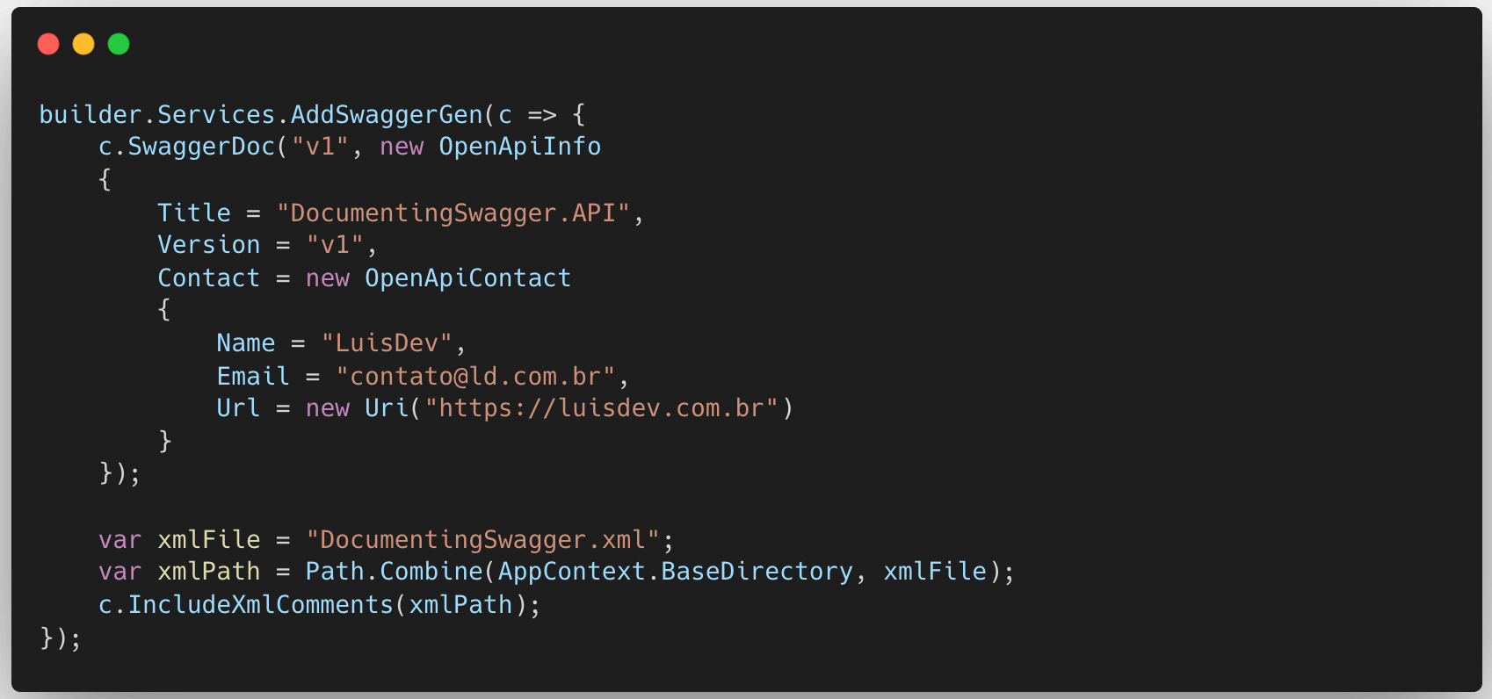Click the https://luisdev.com.br URL string

(x=601, y=408)
